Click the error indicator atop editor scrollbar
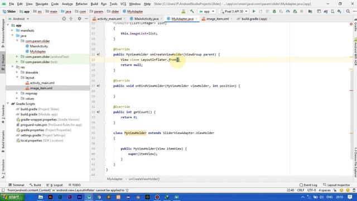The image size is (357, 201). point(351,24)
